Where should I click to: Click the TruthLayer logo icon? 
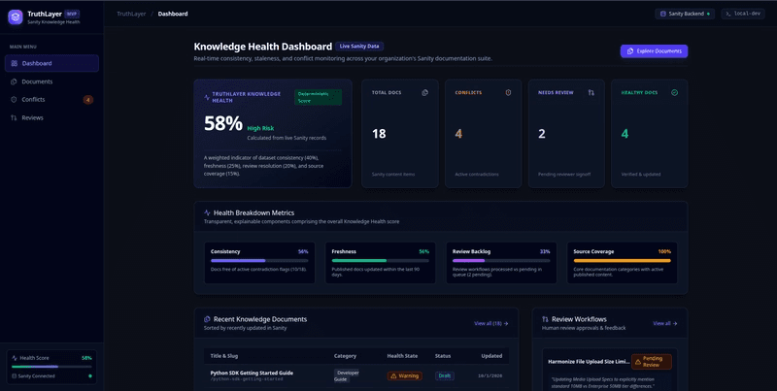coord(16,16)
